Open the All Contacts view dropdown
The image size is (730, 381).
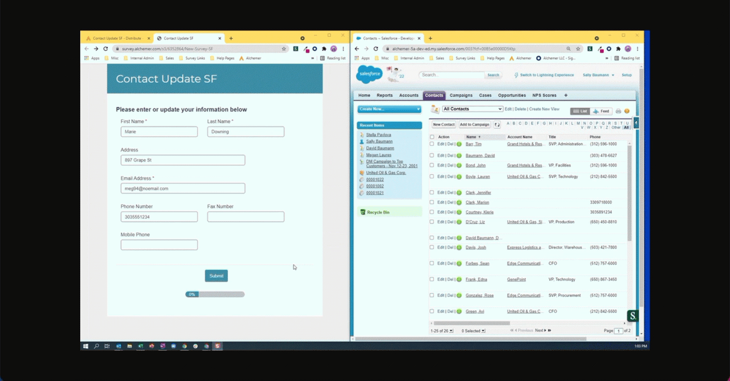pyautogui.click(x=472, y=109)
